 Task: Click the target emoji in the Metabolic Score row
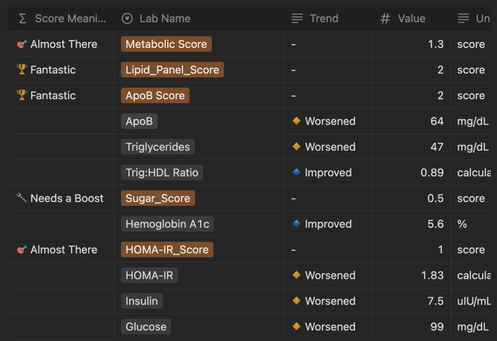22,44
